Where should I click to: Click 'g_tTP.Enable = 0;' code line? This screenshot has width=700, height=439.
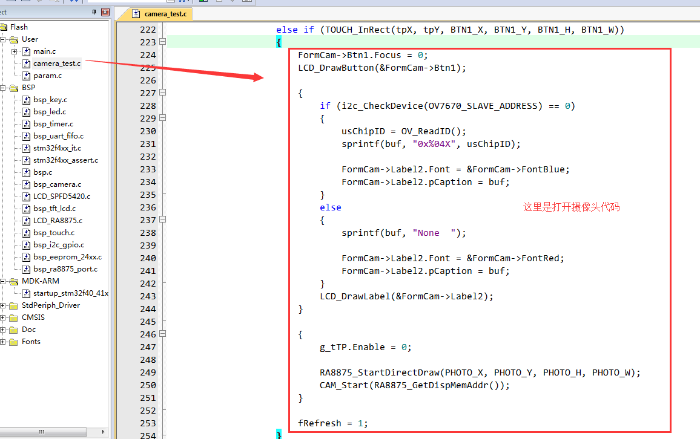point(365,347)
